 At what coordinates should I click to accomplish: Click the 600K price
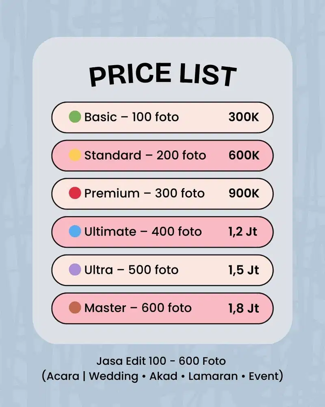click(243, 155)
